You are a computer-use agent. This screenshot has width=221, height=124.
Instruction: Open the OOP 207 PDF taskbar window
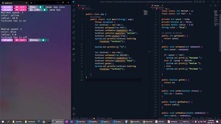[160, 122]
